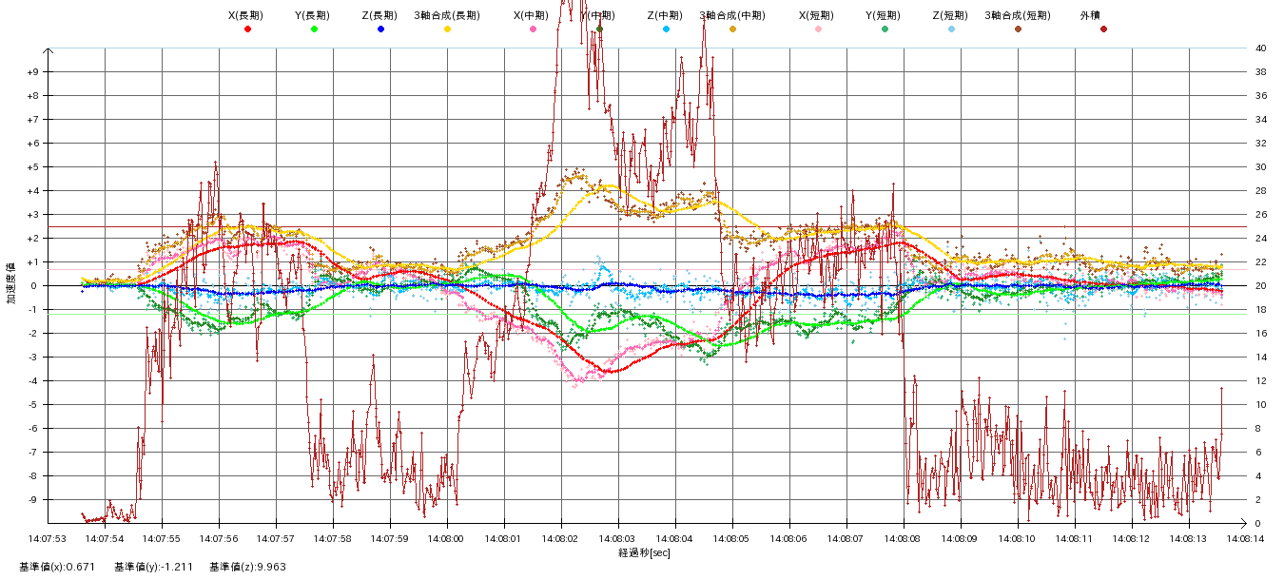Image resolution: width=1284 pixels, height=580 pixels.
Task: Select the pink X(中期) legend dot
Action: [x=533, y=29]
